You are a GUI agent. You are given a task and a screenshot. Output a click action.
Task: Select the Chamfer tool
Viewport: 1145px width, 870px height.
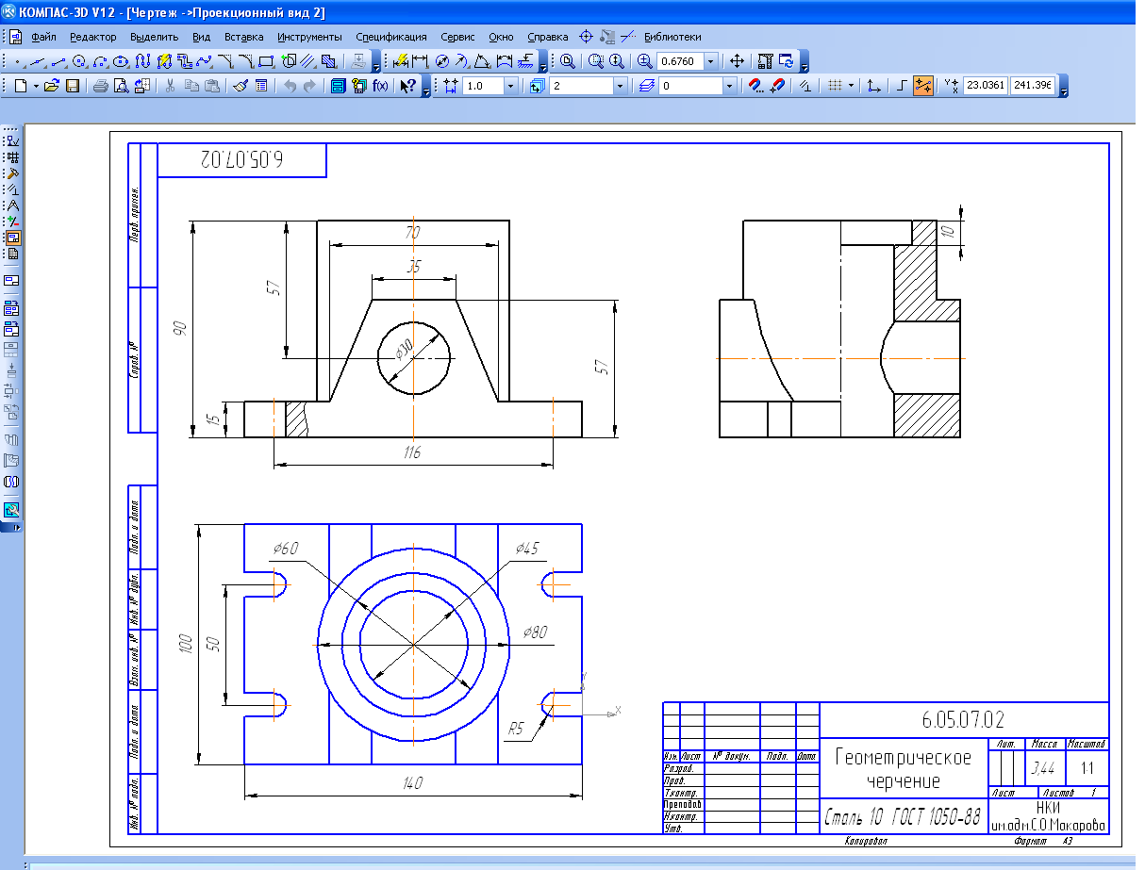coord(226,62)
